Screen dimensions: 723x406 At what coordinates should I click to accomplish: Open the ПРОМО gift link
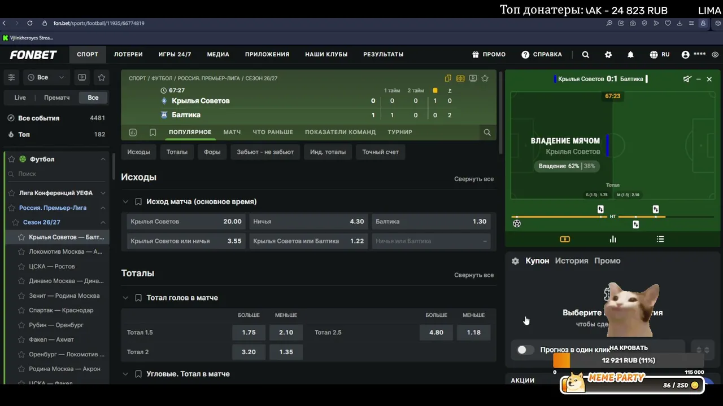click(x=489, y=55)
